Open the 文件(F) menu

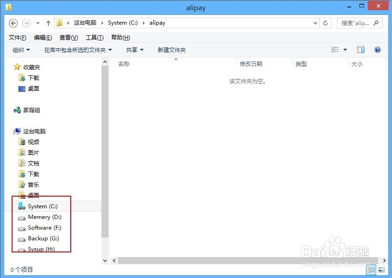(x=18, y=38)
